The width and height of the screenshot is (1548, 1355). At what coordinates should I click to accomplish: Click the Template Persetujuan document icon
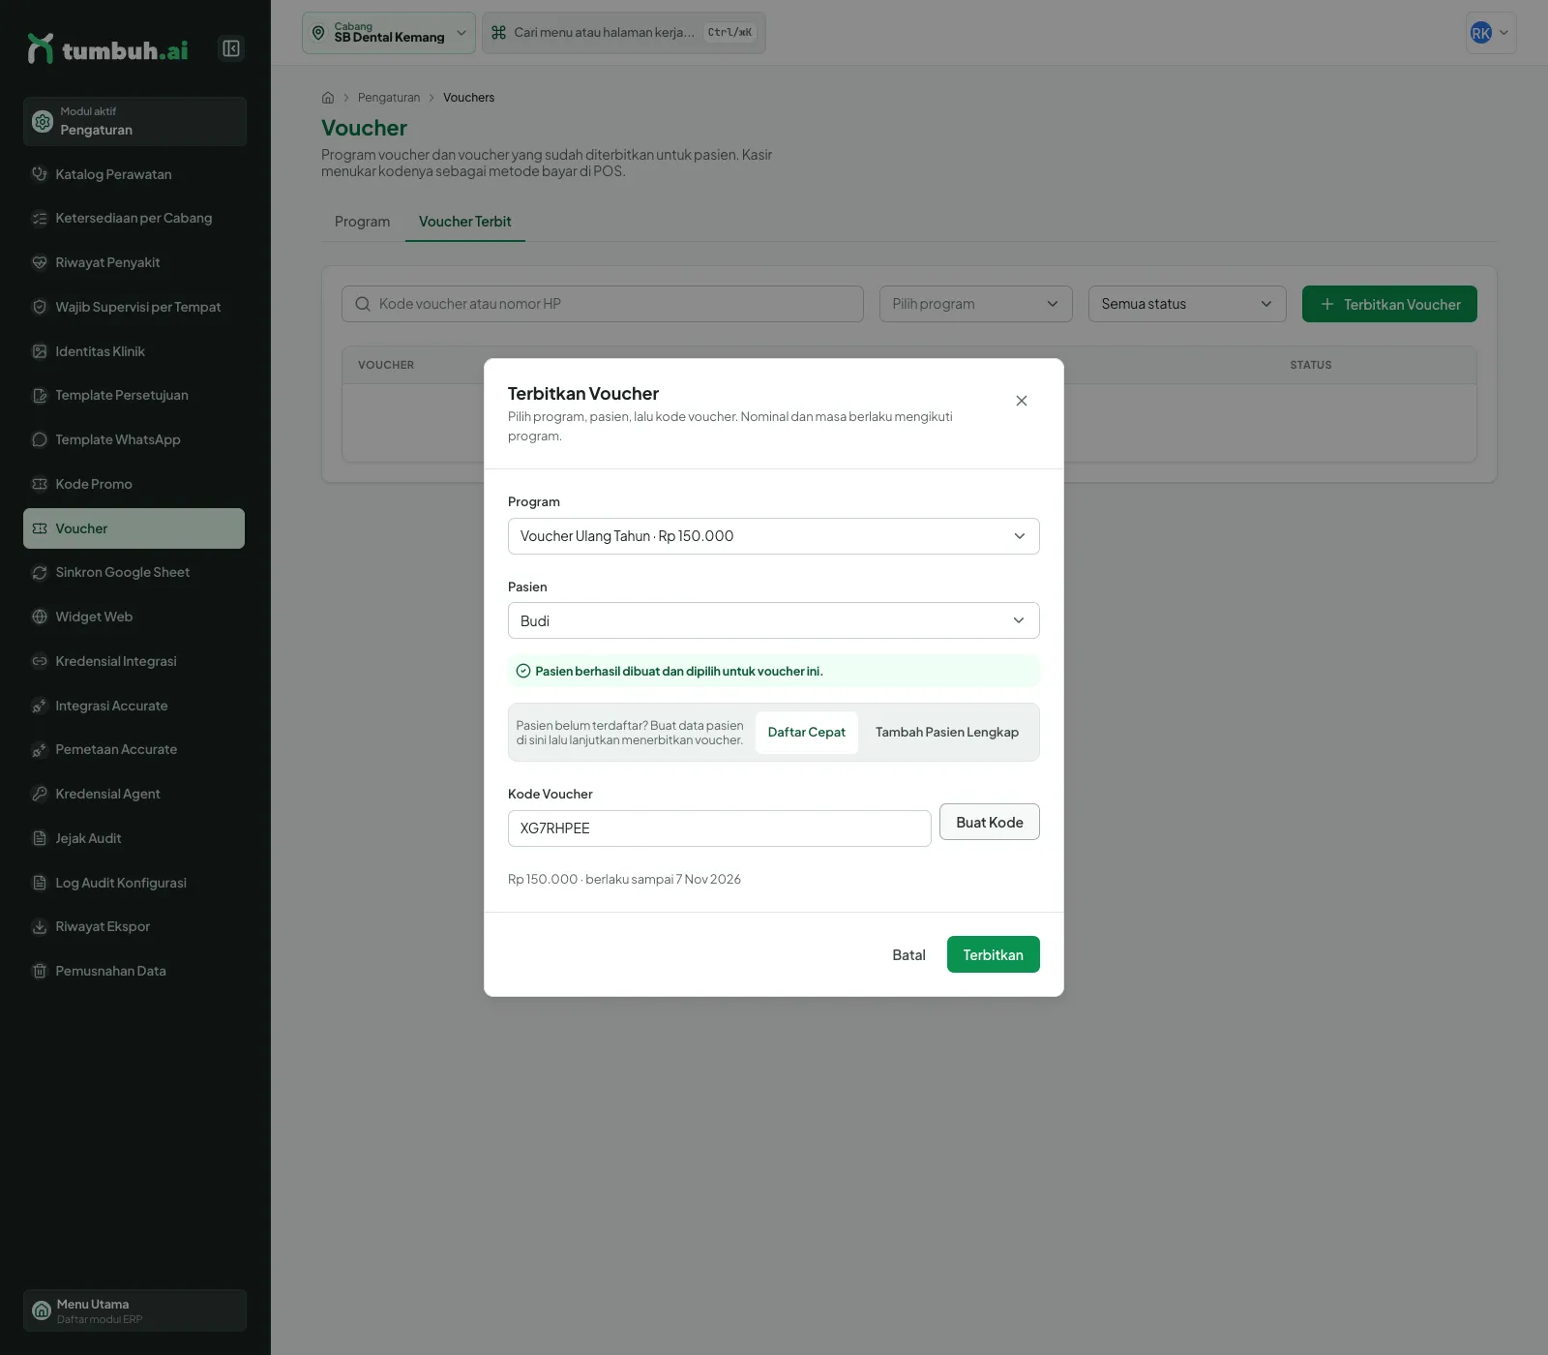[x=40, y=396]
